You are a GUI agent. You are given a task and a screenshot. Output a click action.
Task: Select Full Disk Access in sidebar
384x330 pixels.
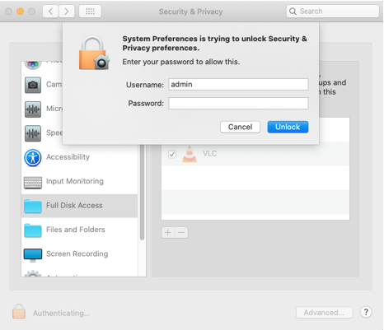click(79, 206)
